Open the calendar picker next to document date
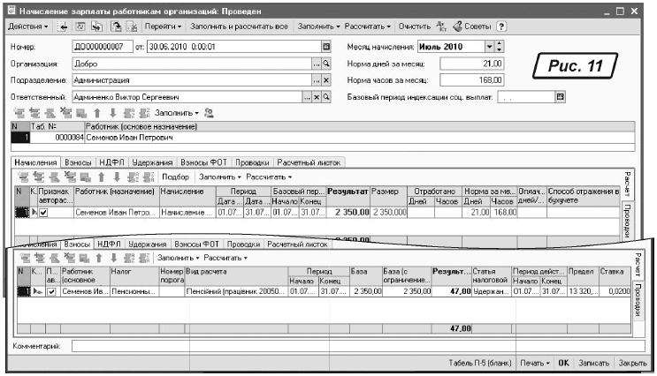657x376 pixels. (x=326, y=46)
